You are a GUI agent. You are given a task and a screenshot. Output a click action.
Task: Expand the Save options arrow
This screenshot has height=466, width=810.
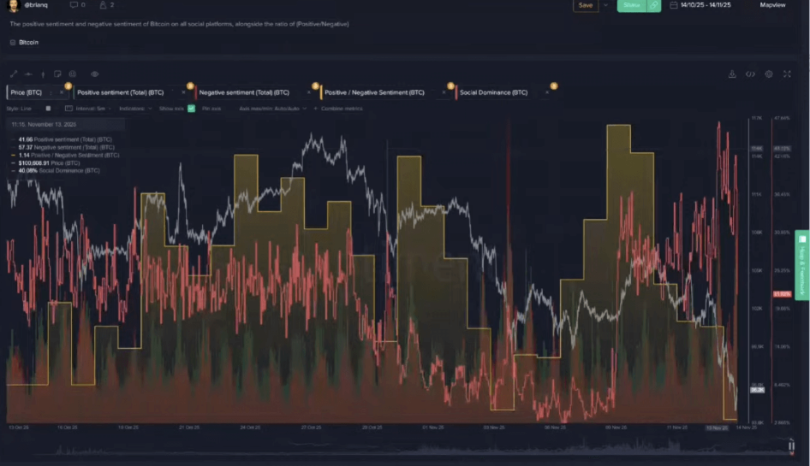[x=605, y=5]
